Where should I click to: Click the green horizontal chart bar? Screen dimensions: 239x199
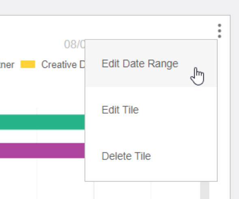42,122
